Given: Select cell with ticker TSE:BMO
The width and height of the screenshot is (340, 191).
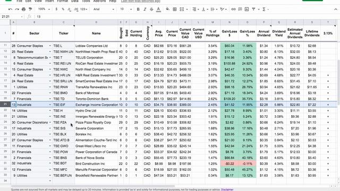Looking at the screenshot, I should pyautogui.click(x=64, y=93).
